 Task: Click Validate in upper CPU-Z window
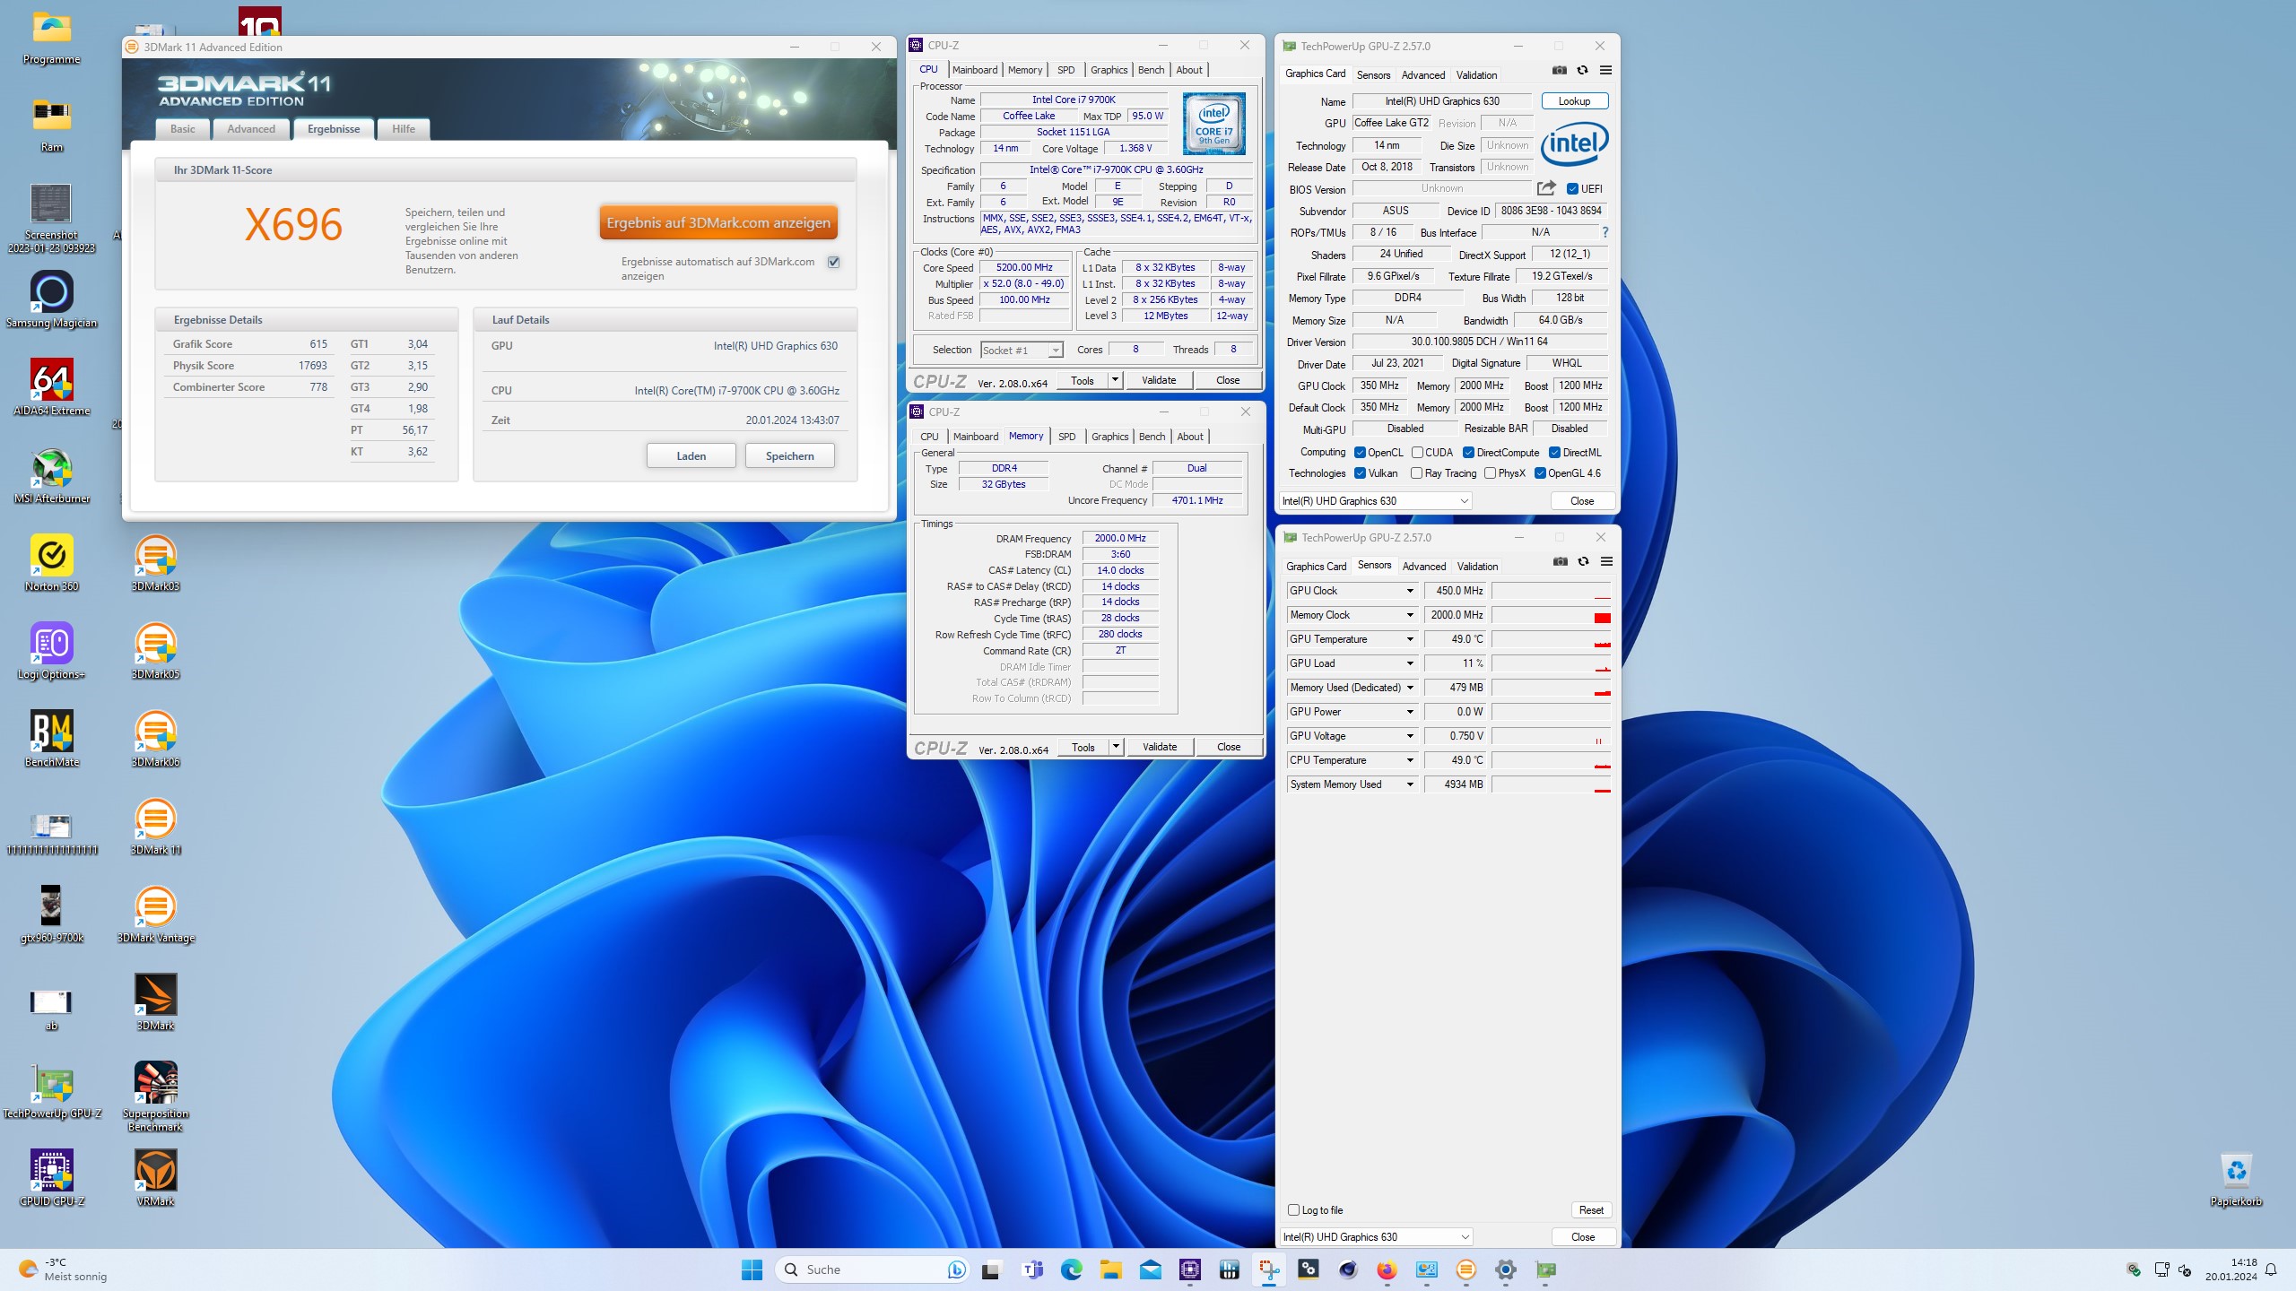click(1159, 380)
